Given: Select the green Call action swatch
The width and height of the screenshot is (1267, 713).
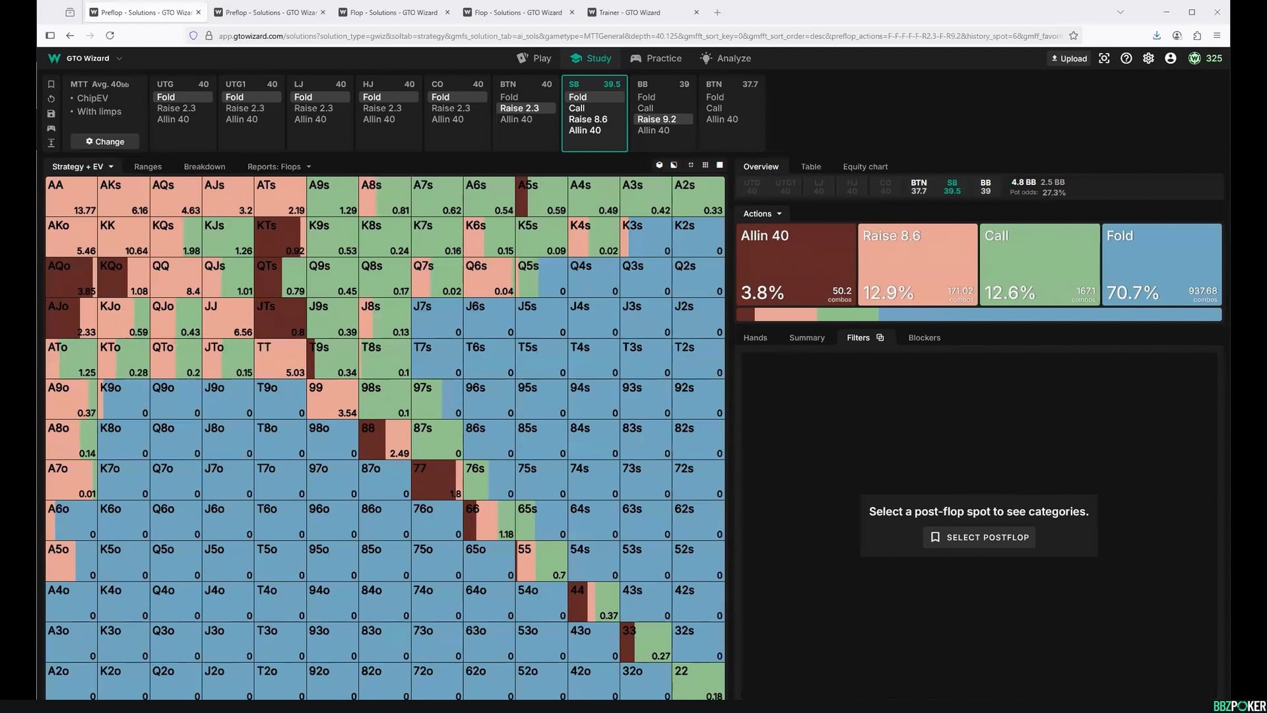Looking at the screenshot, I should (1039, 264).
